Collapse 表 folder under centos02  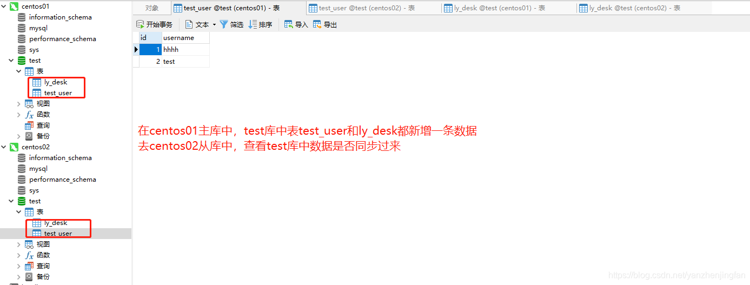[x=19, y=212]
